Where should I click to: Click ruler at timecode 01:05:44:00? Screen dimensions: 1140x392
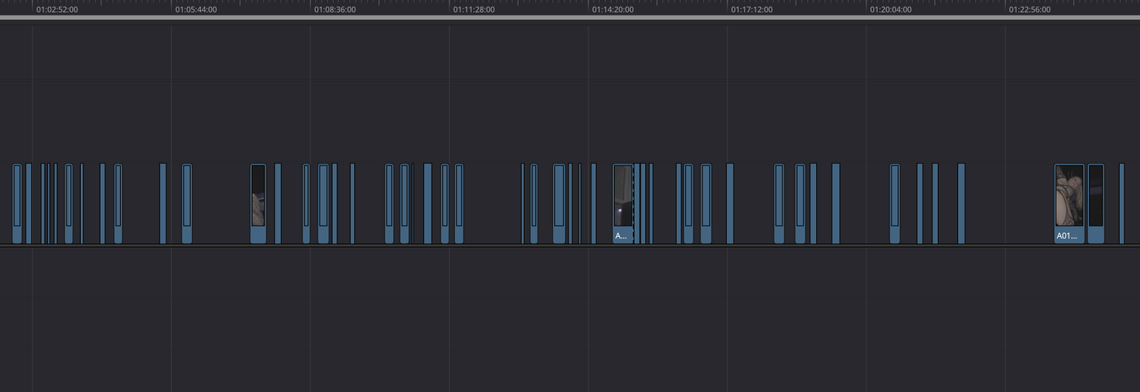tap(196, 9)
